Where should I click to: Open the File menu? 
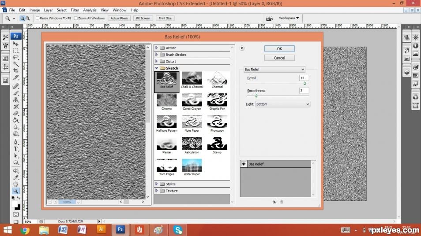[12, 10]
